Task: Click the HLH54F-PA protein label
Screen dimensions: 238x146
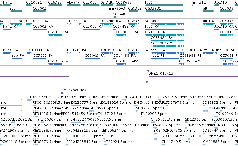Action: coord(77,50)
